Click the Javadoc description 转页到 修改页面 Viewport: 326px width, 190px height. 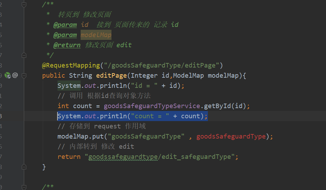click(x=84, y=14)
